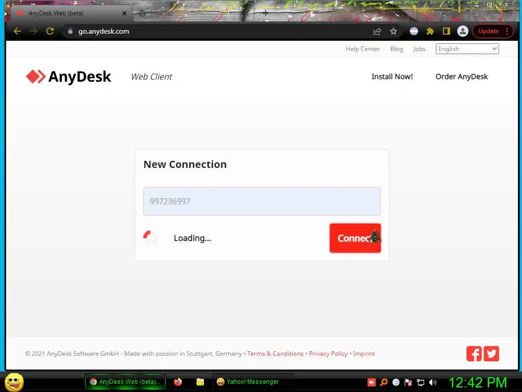Click the Update button in Chrome
The image size is (522, 392).
488,31
